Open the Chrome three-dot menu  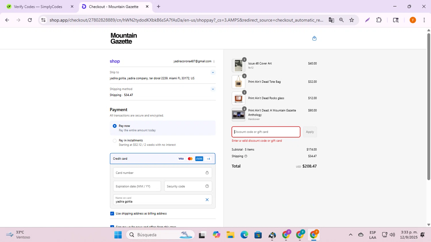(424, 20)
